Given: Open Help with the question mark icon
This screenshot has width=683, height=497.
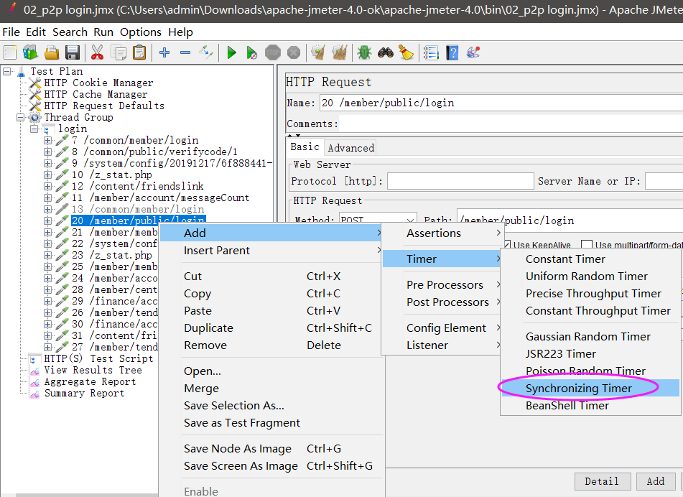Looking at the screenshot, I should pos(452,52).
